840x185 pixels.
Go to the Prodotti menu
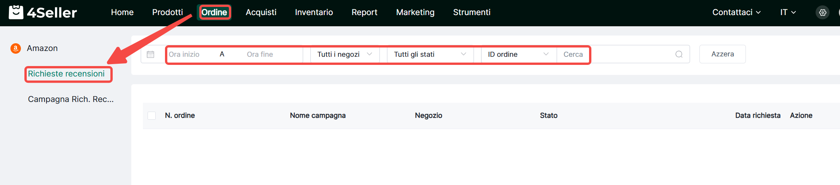click(x=167, y=12)
